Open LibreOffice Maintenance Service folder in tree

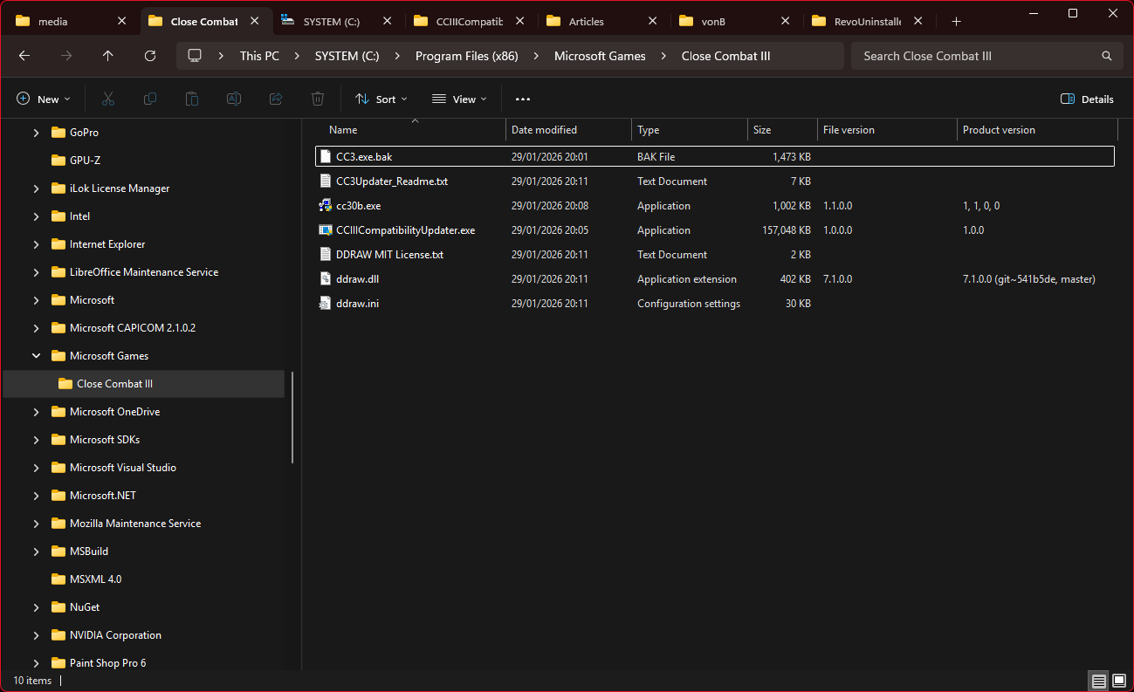144,272
